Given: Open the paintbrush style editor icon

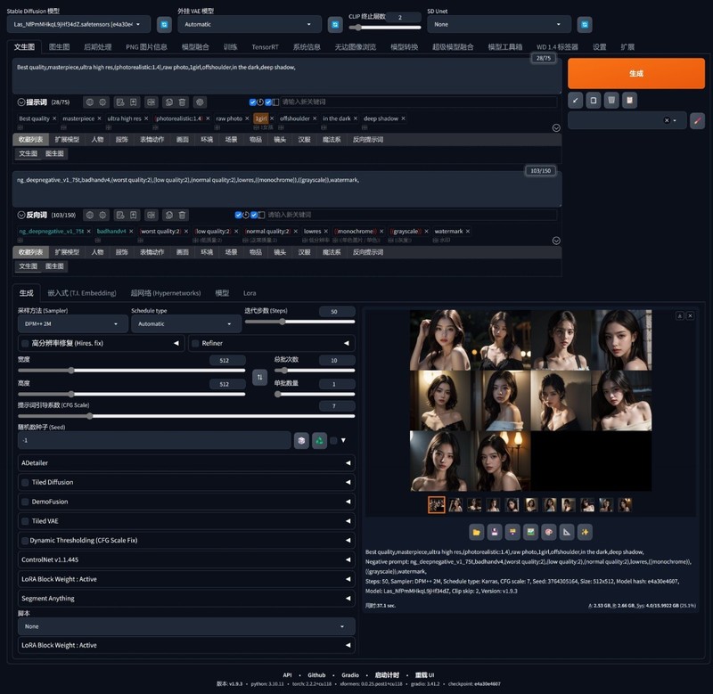Looking at the screenshot, I should (x=696, y=120).
